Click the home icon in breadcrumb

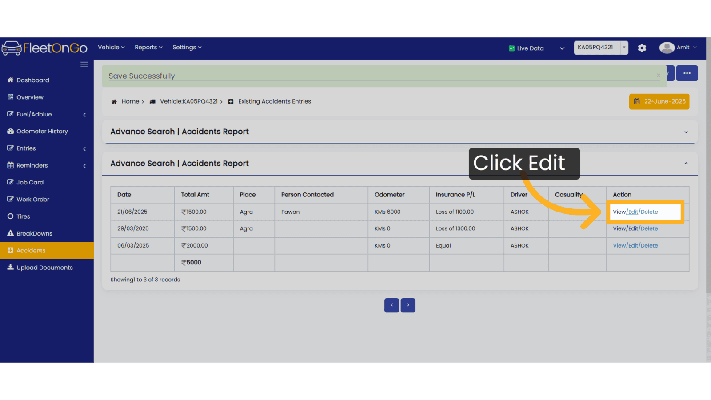114,102
